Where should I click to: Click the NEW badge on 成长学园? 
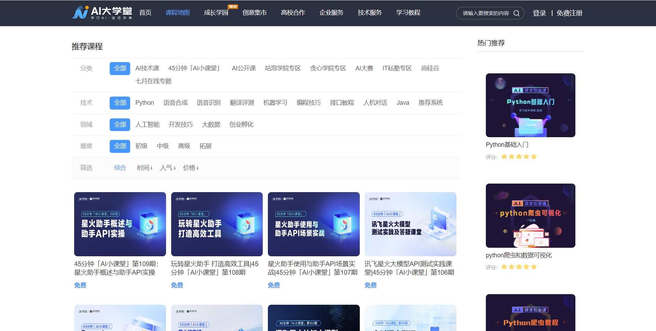[x=233, y=6]
